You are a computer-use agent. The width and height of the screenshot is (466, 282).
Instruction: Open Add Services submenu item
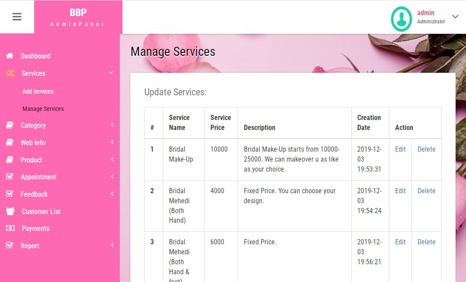(x=38, y=91)
